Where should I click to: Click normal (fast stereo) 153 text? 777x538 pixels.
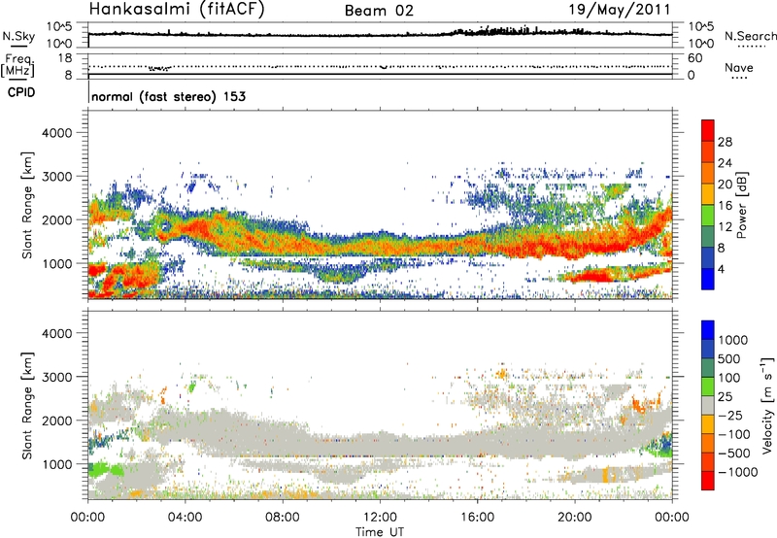click(x=168, y=96)
